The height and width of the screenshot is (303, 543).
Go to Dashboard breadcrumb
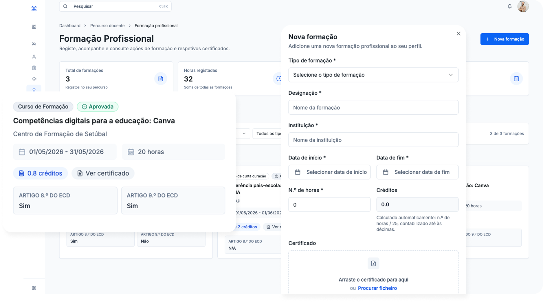(x=70, y=26)
